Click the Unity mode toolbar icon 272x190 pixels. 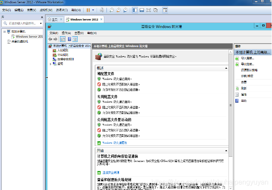(156, 10)
